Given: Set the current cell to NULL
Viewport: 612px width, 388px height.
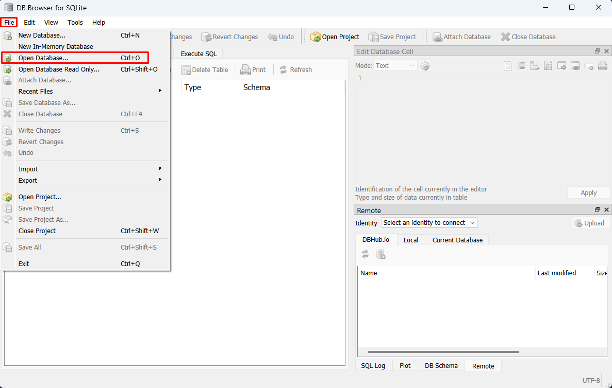Looking at the screenshot, I should tap(589, 65).
